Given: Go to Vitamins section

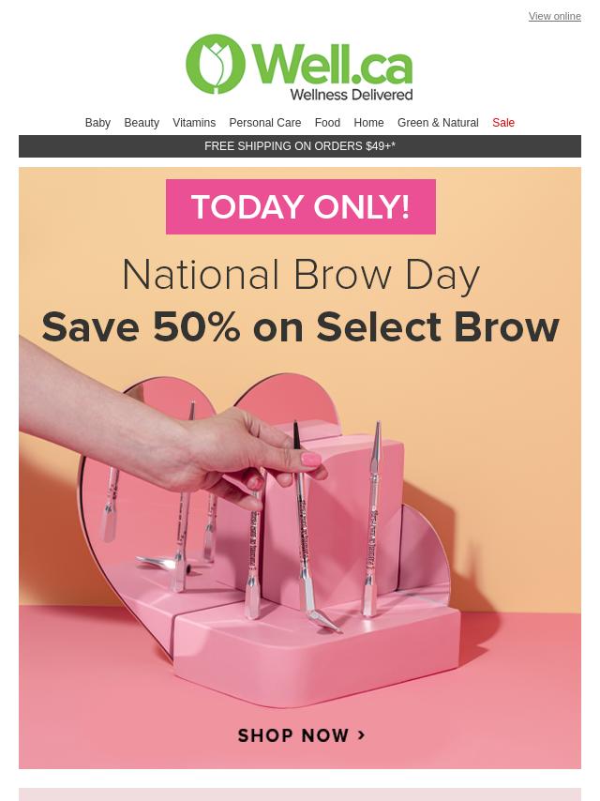Looking at the screenshot, I should (x=194, y=123).
